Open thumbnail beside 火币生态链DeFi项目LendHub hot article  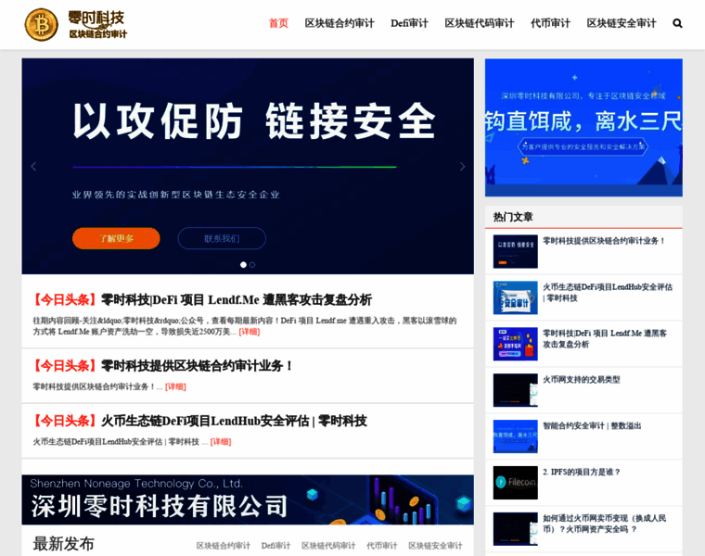point(515,297)
